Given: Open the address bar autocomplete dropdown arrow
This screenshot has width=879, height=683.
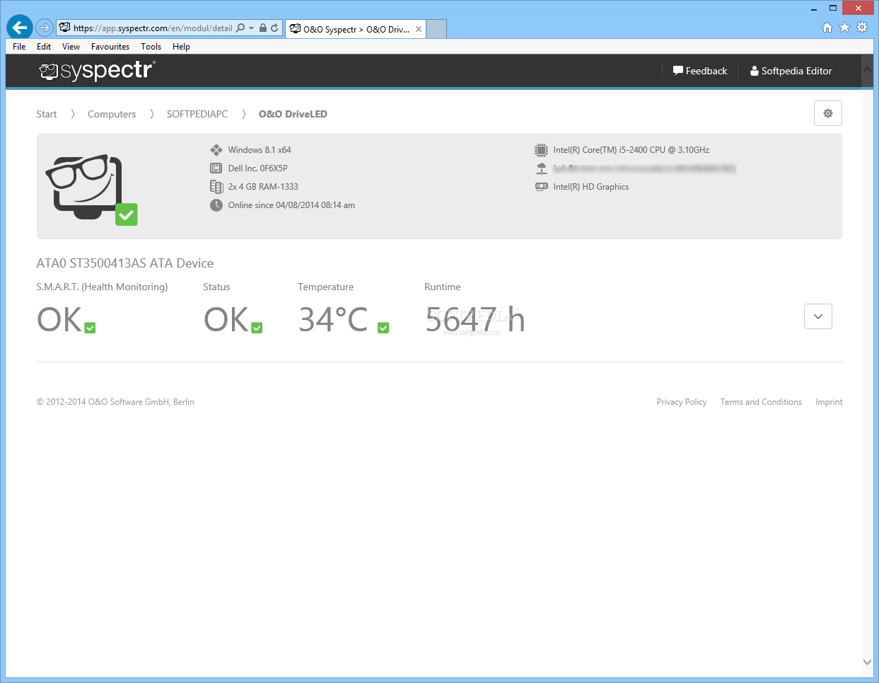Looking at the screenshot, I should coord(251,28).
